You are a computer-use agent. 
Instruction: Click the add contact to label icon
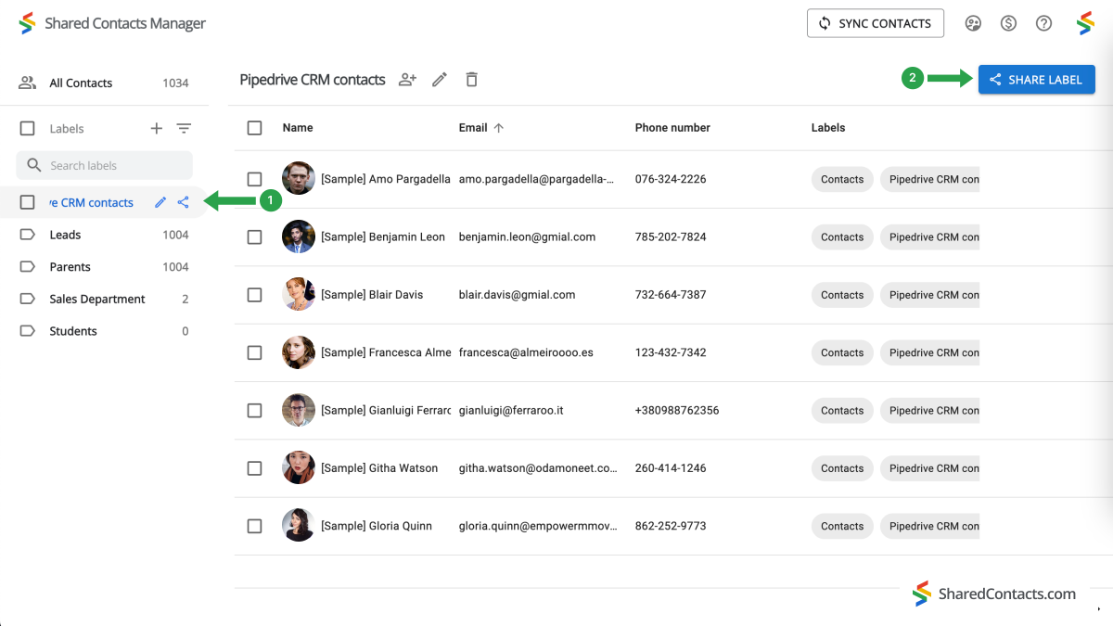pyautogui.click(x=407, y=80)
